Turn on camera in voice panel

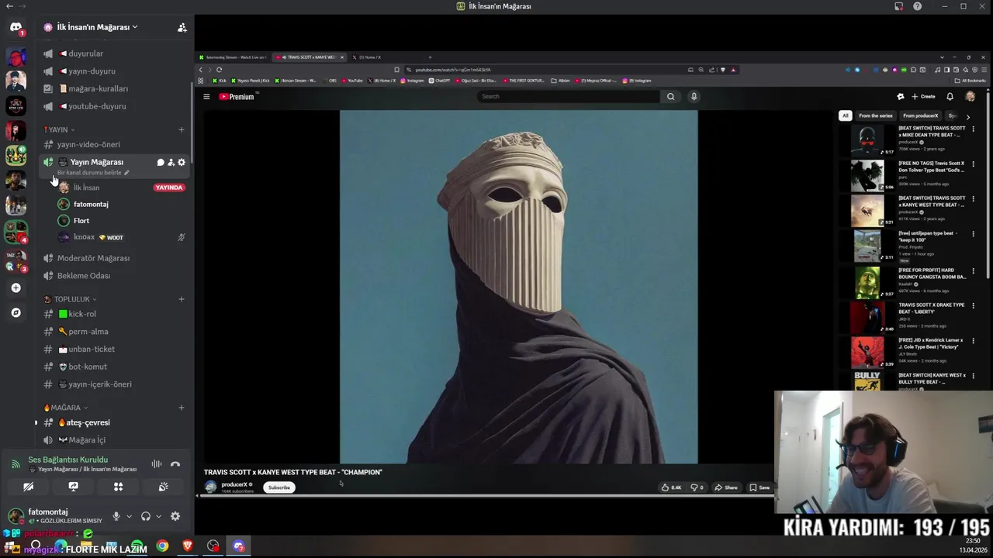pos(28,487)
